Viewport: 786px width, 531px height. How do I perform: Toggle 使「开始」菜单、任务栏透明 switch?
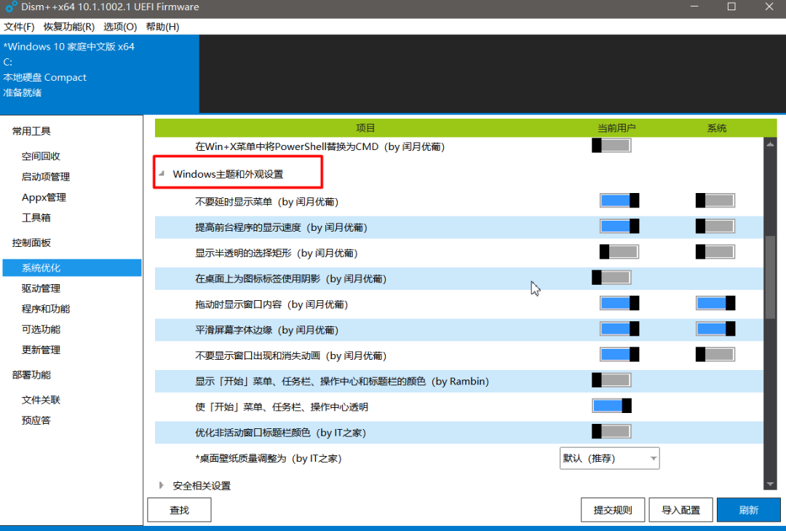(x=611, y=406)
